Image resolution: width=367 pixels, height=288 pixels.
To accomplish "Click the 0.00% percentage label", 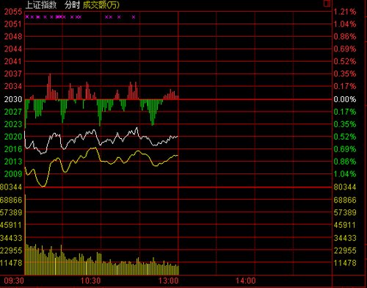I will [x=345, y=99].
